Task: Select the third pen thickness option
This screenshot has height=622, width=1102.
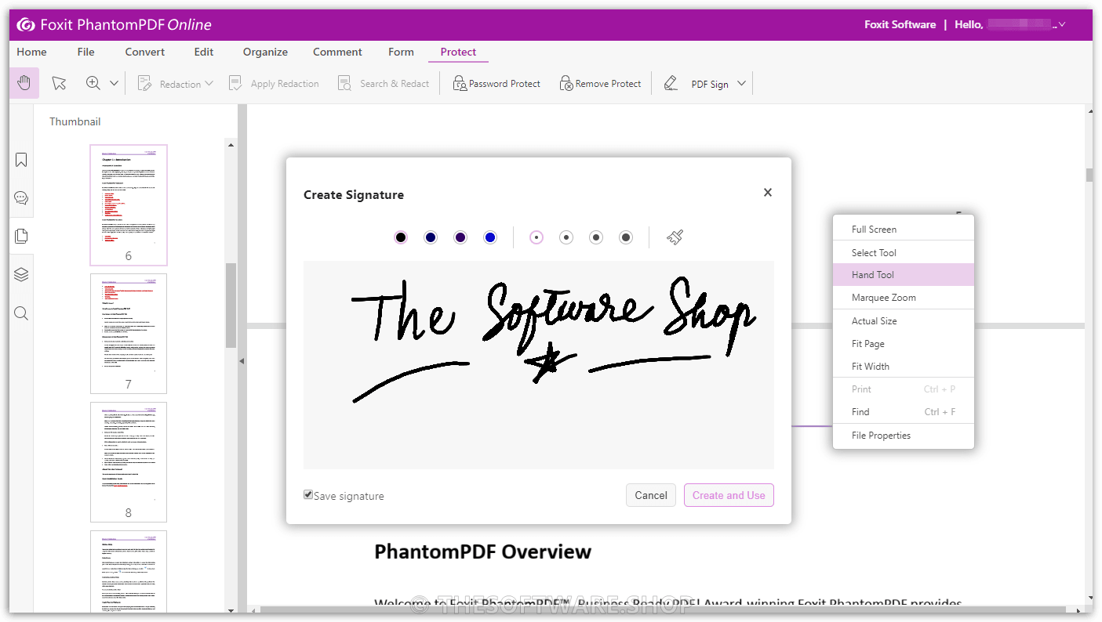Action: click(x=596, y=237)
